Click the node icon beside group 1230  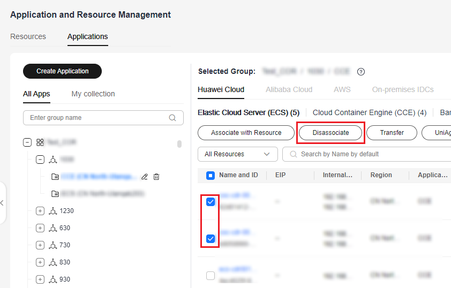tap(52, 211)
